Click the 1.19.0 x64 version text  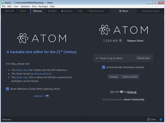(110, 41)
